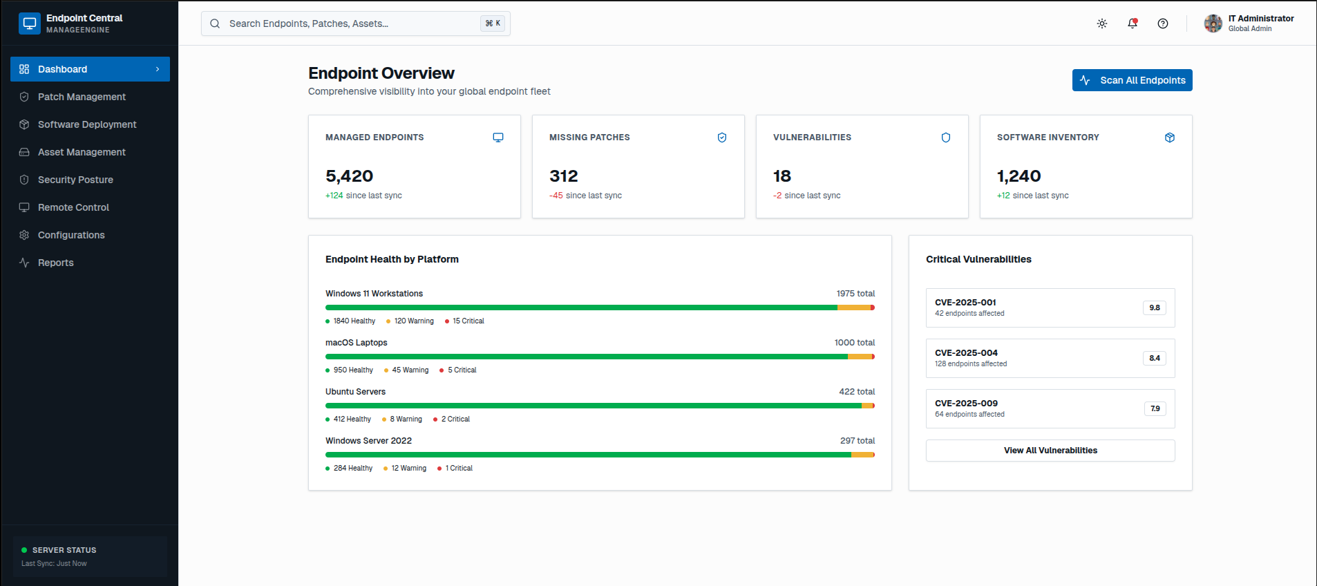
Task: Open the Reports sidebar item
Action: [x=55, y=263]
